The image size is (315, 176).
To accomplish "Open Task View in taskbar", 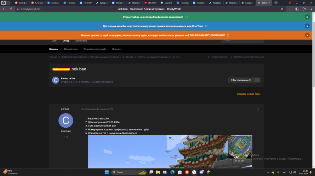I will point(151,172).
